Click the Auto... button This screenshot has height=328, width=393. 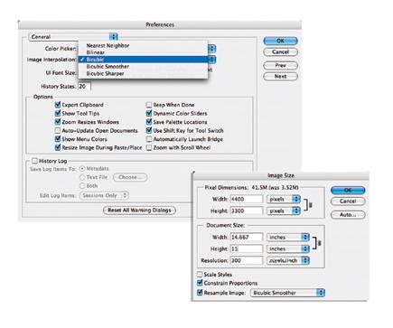pos(348,215)
